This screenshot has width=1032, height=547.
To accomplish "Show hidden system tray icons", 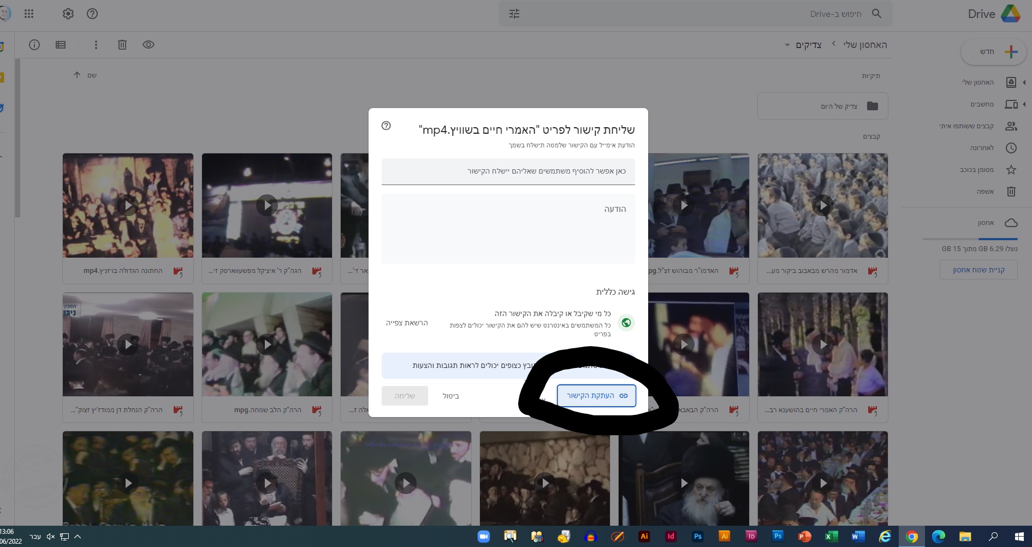I will click(78, 537).
